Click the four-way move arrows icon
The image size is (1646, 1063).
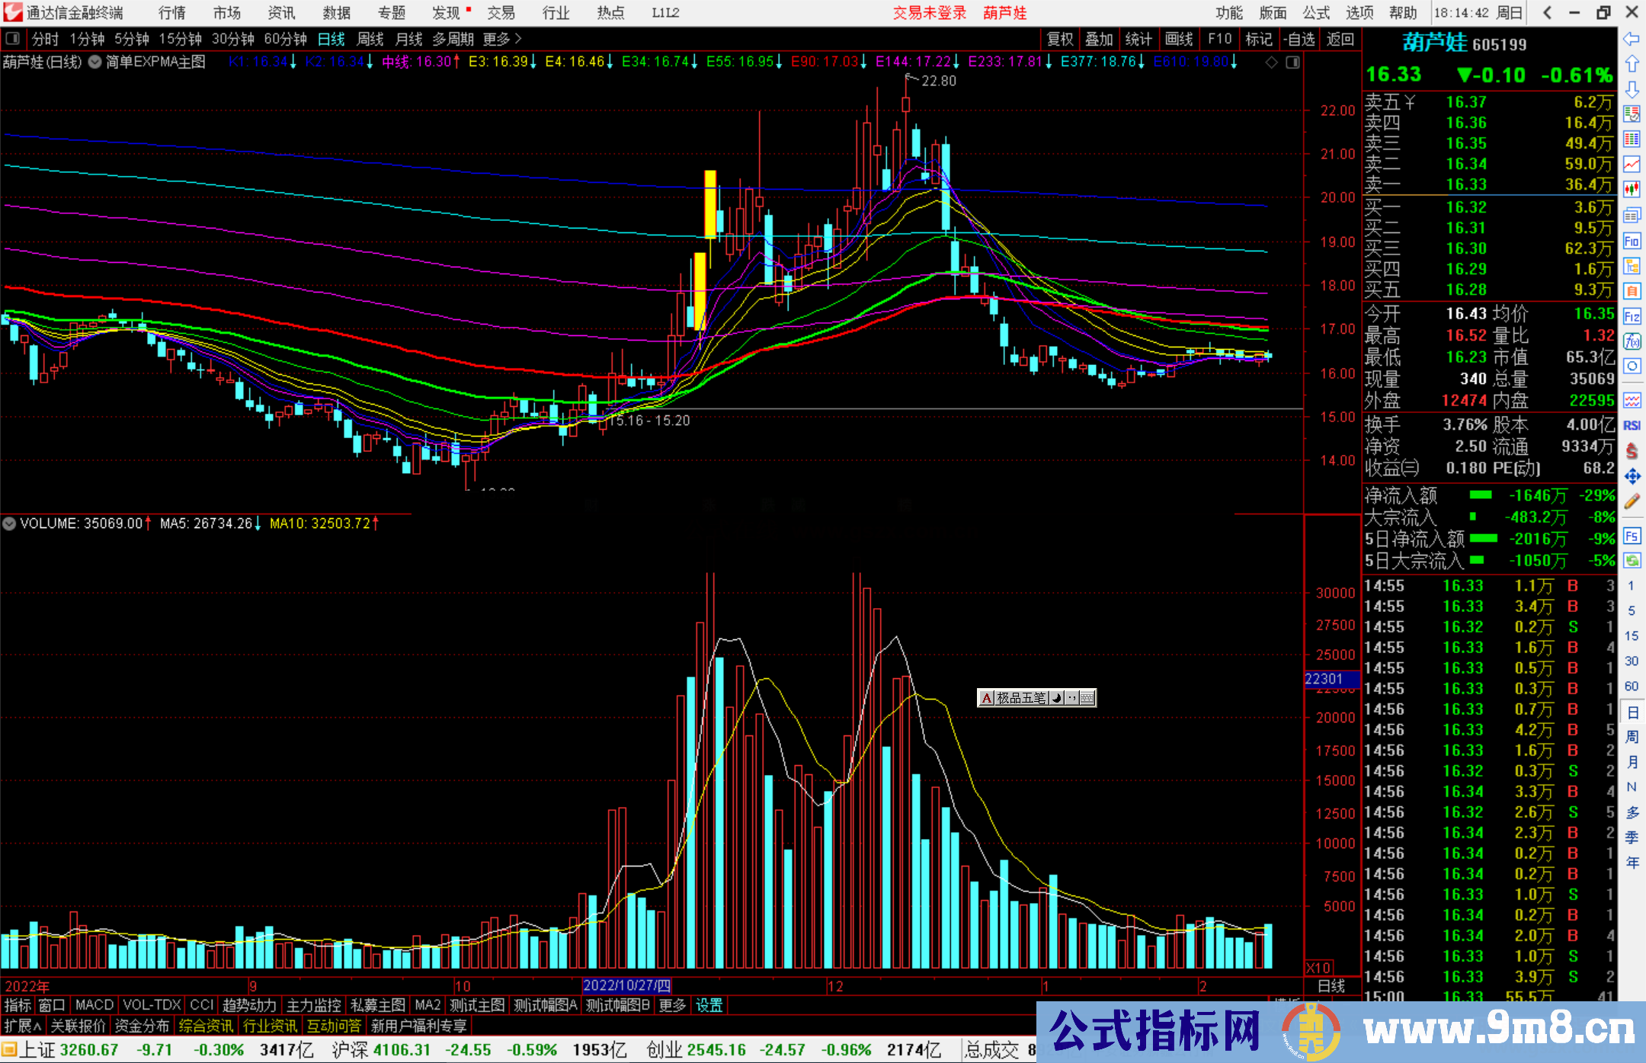(x=1632, y=476)
